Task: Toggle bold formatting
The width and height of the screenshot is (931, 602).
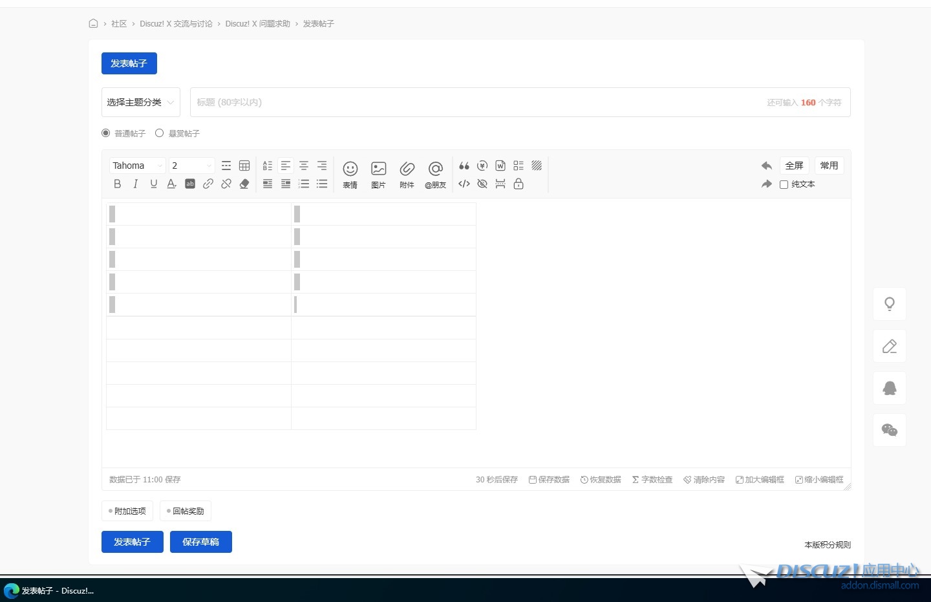Action: [x=117, y=184]
